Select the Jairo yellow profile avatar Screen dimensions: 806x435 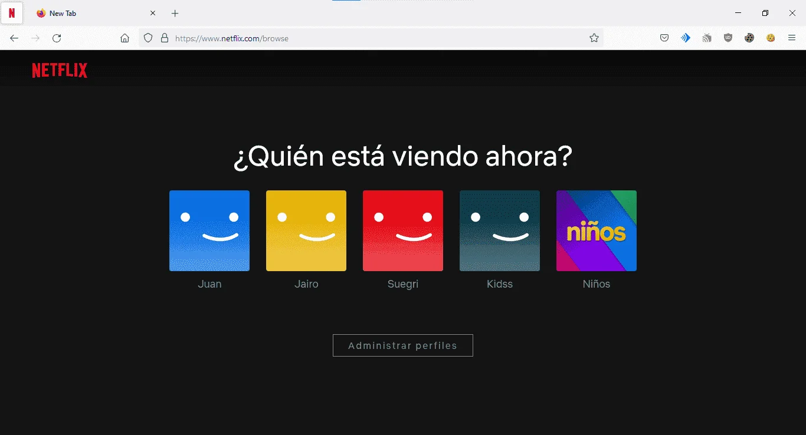pyautogui.click(x=306, y=230)
